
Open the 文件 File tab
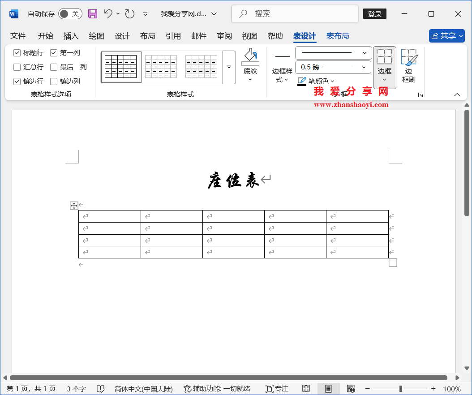coord(18,36)
